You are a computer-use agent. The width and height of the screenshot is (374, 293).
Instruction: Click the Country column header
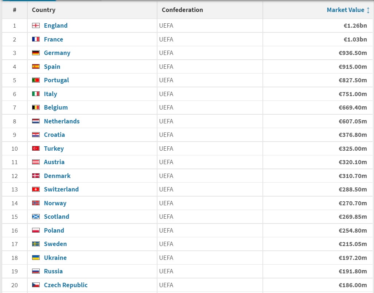click(43, 10)
